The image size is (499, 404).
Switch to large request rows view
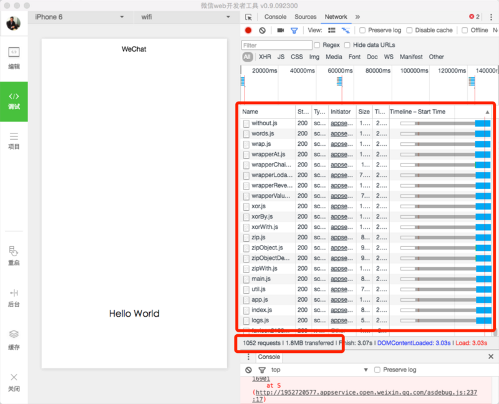point(332,30)
